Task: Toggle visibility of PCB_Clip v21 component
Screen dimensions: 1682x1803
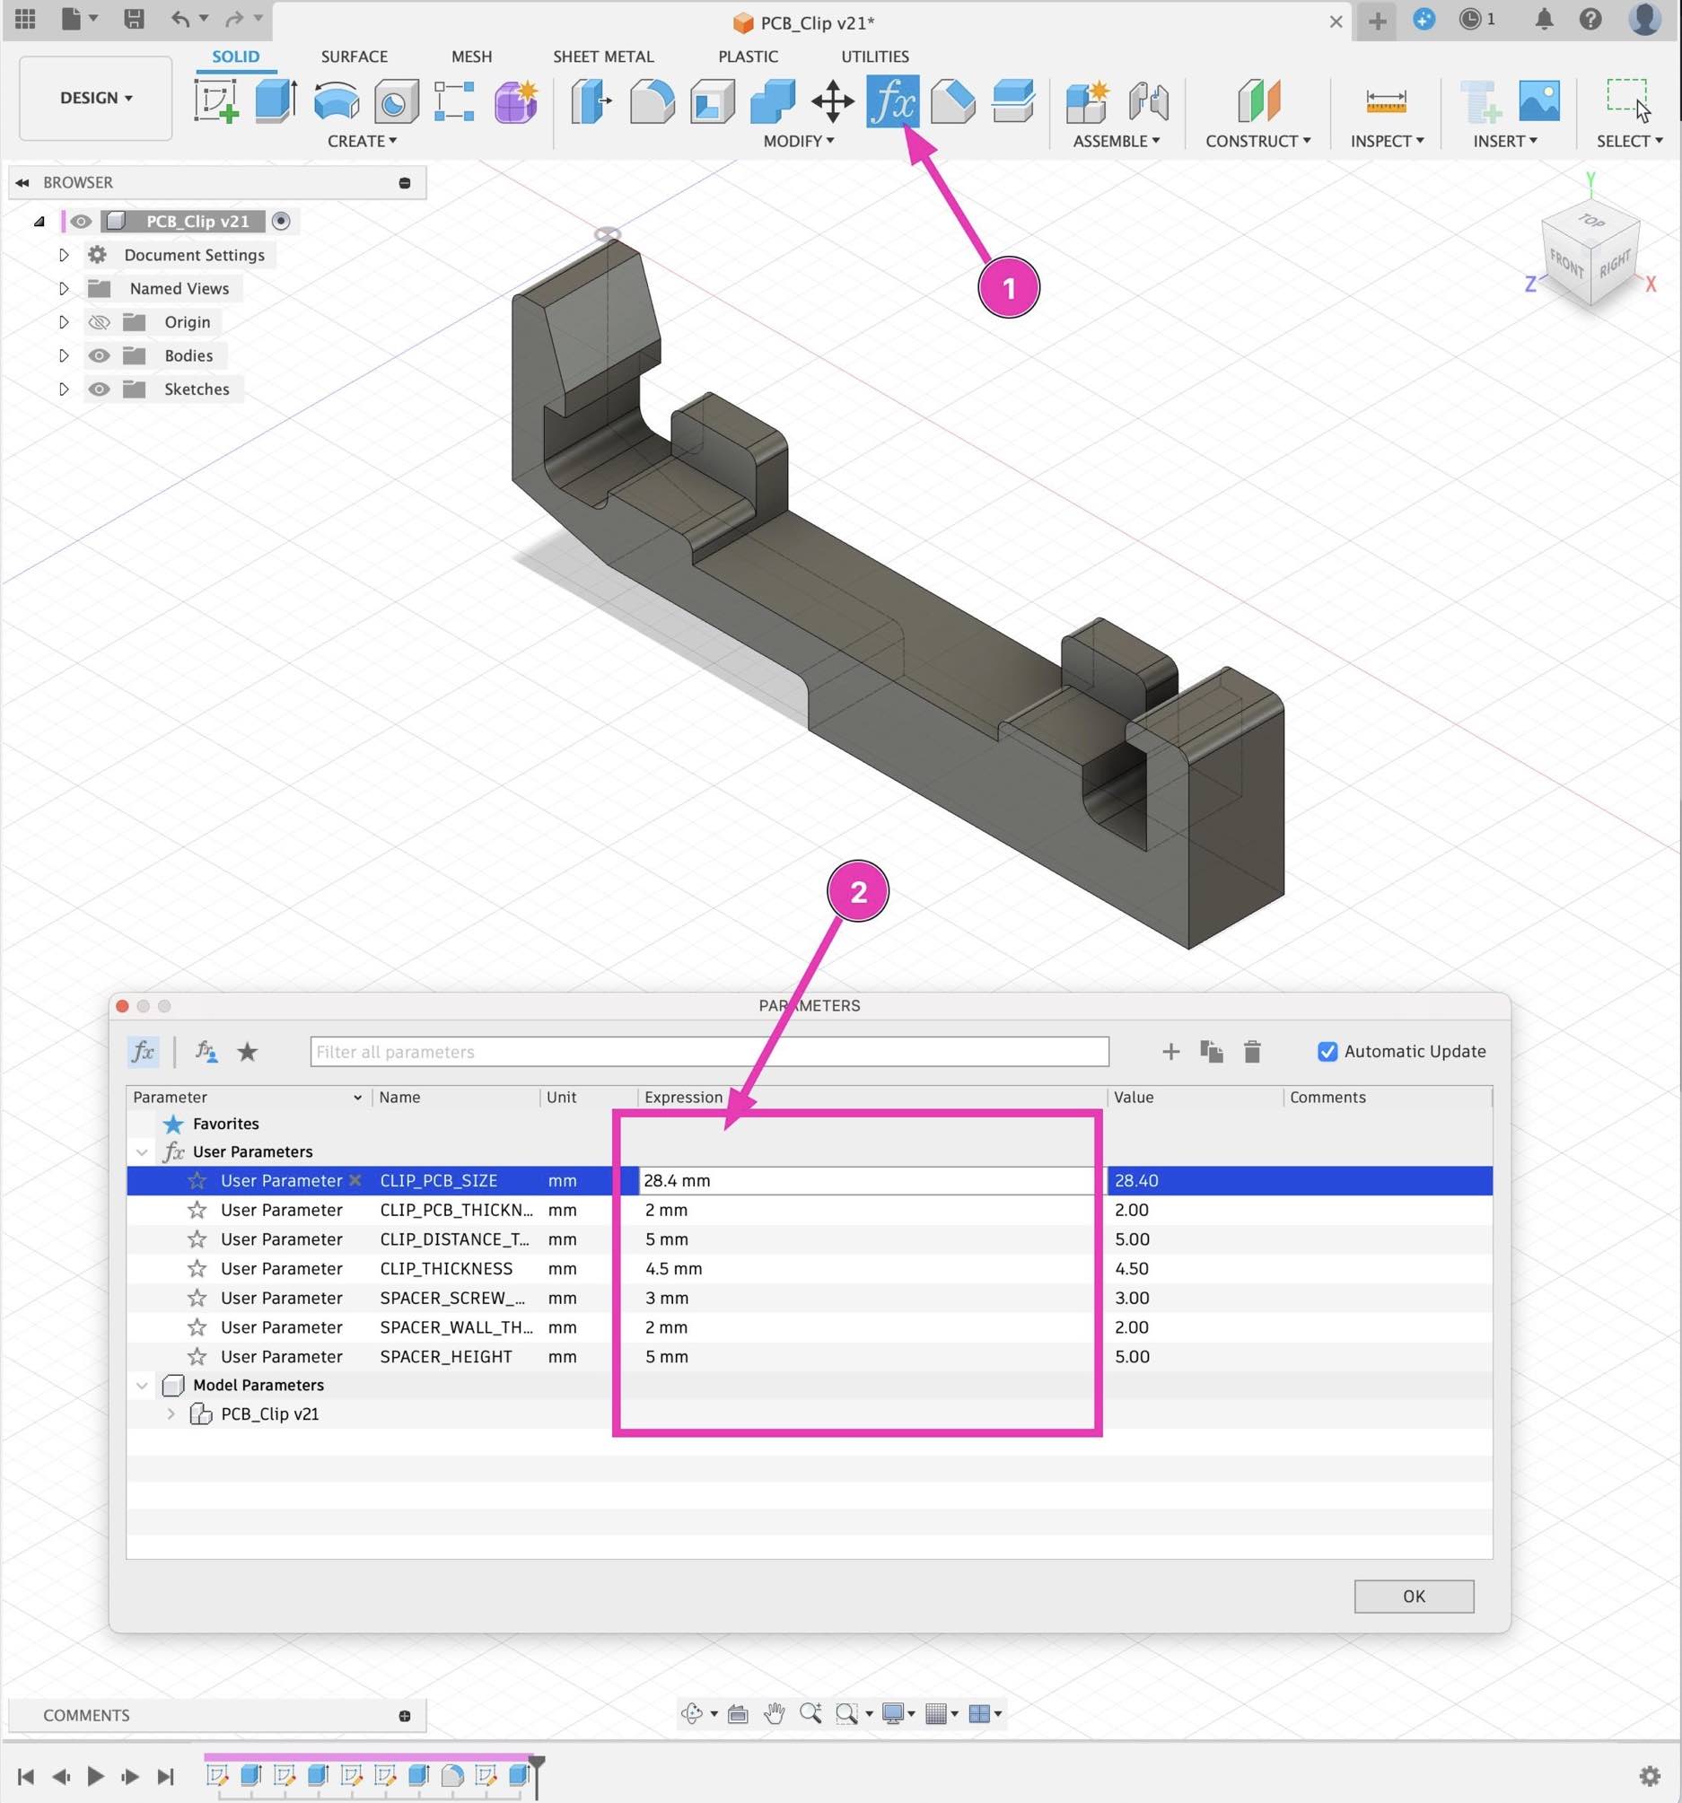Action: click(81, 222)
